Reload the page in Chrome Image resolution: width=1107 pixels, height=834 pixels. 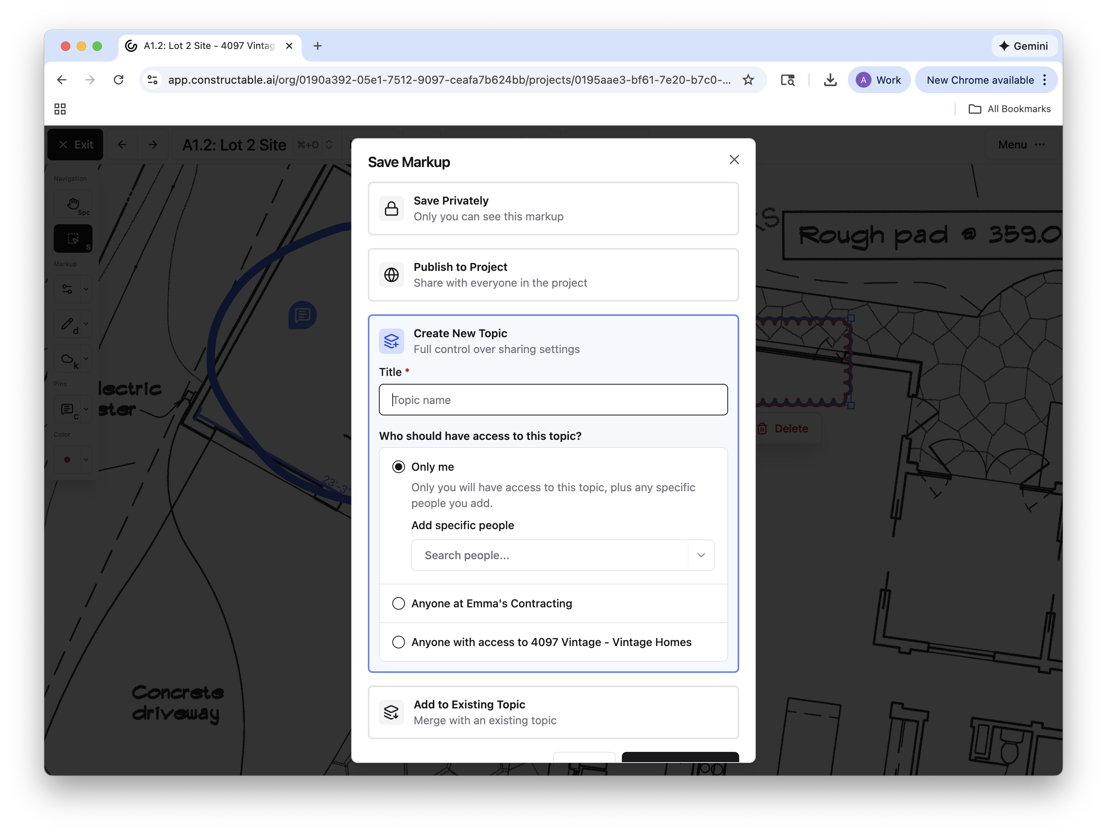pos(119,80)
